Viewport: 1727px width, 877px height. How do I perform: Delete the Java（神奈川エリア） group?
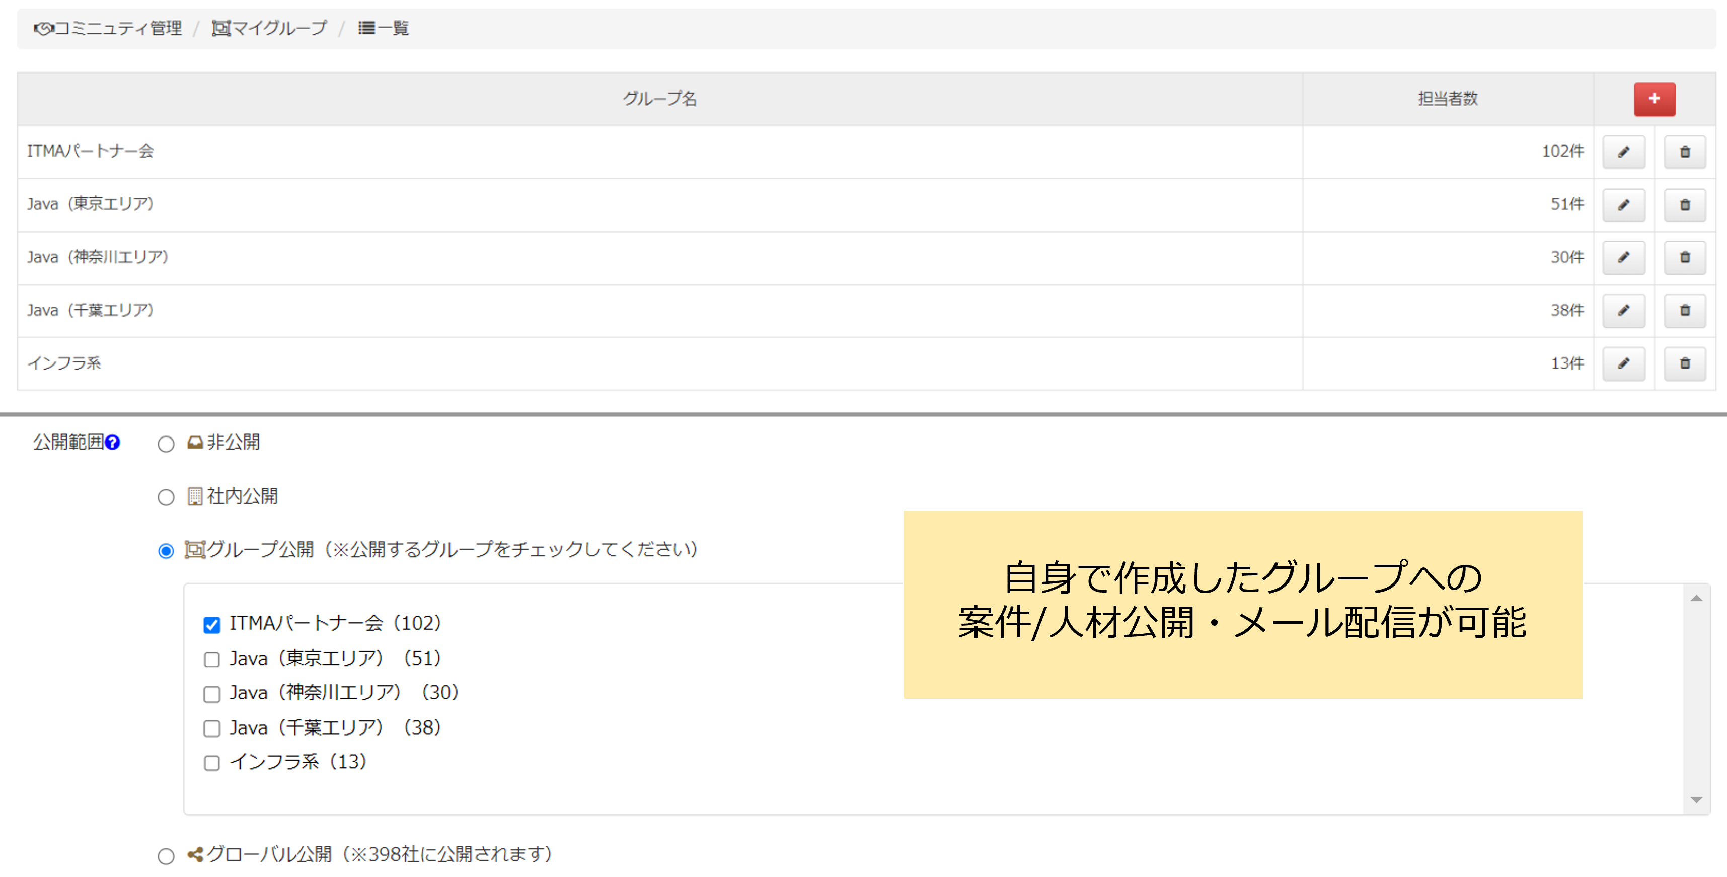tap(1685, 257)
